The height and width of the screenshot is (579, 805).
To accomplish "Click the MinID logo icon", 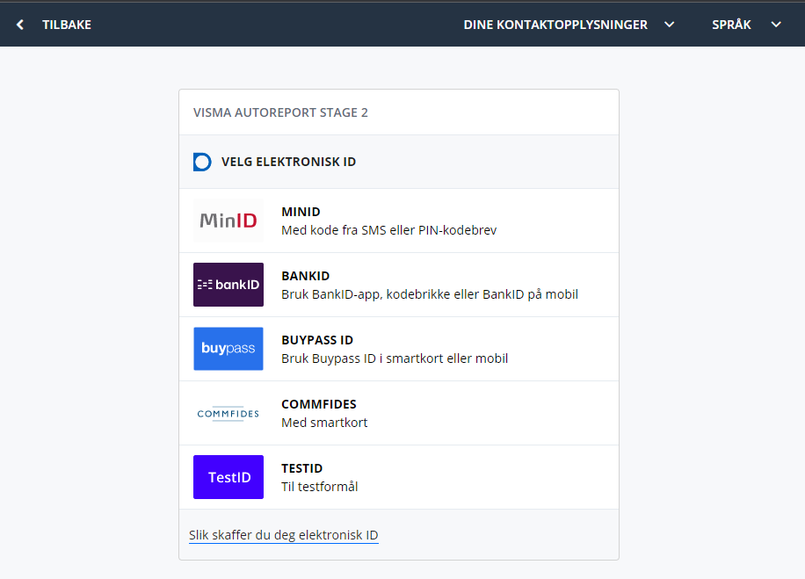I will (228, 221).
